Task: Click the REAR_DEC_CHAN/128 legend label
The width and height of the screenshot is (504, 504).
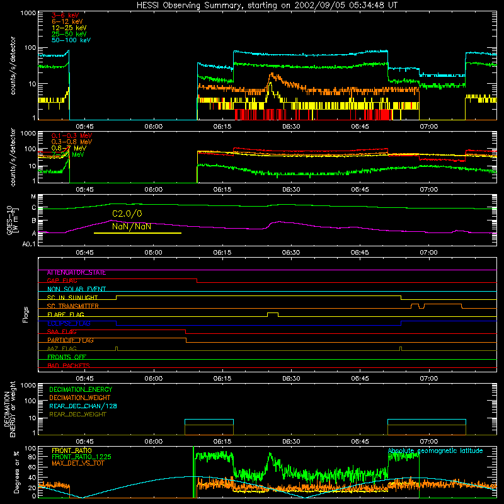Action: point(83,406)
